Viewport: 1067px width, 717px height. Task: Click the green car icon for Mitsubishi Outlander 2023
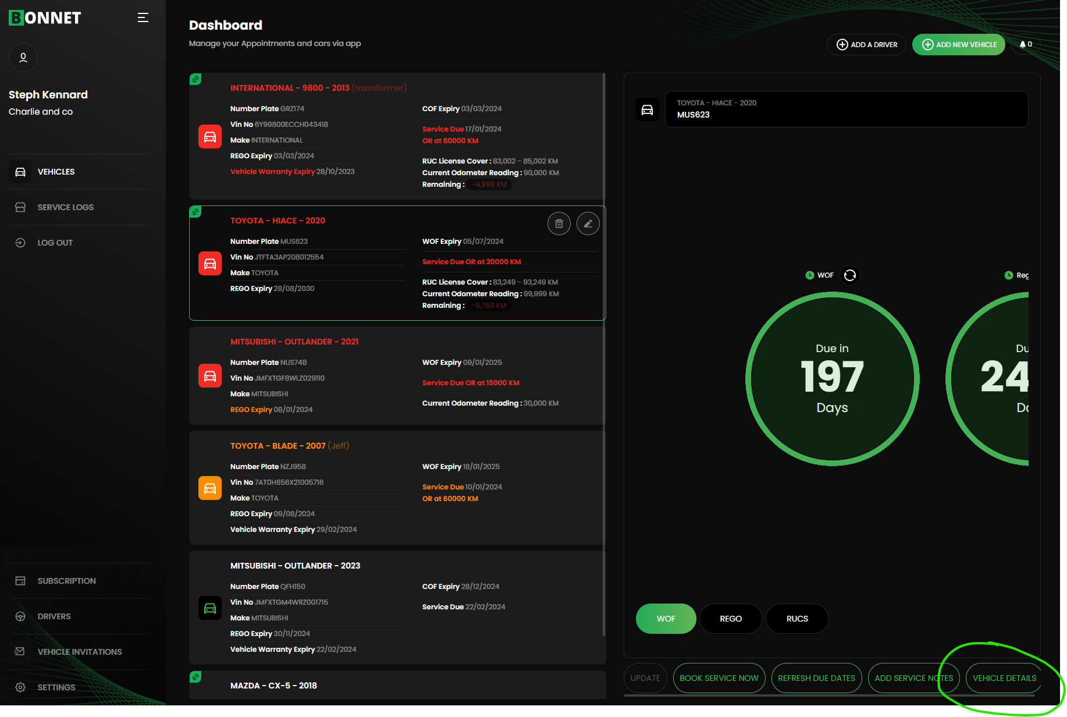click(210, 608)
